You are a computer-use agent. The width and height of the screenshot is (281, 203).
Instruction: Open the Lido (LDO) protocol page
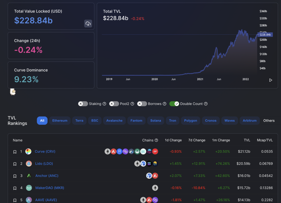[x=44, y=164]
